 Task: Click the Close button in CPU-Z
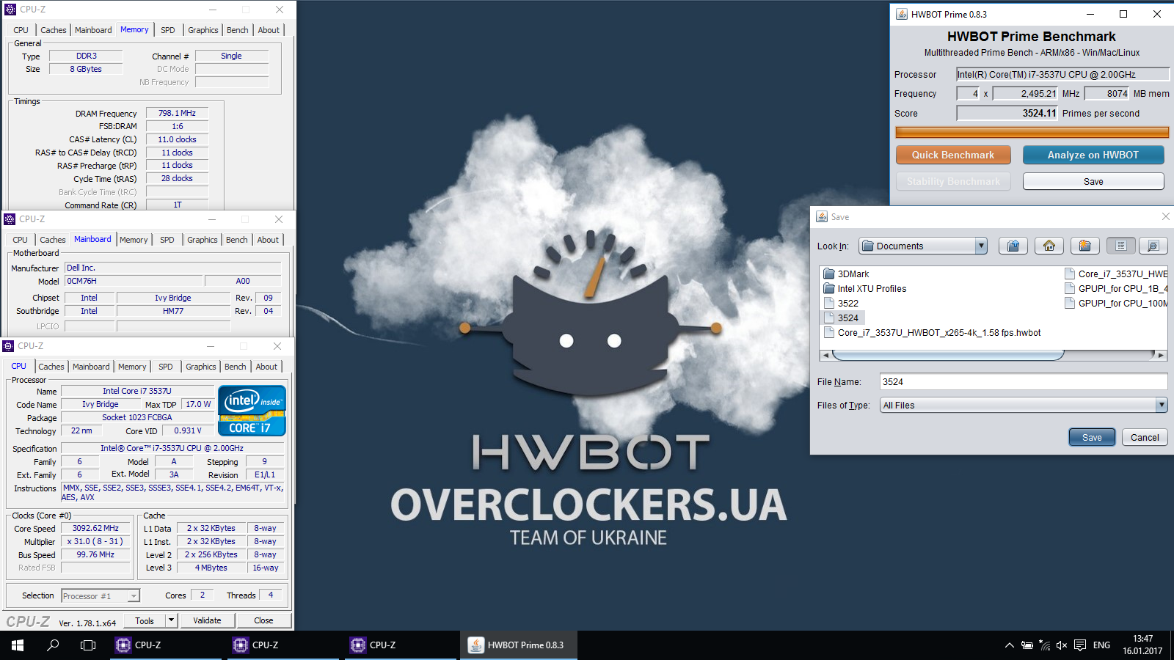coord(263,620)
